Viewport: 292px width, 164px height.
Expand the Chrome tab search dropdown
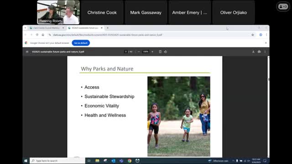tap(26, 28)
